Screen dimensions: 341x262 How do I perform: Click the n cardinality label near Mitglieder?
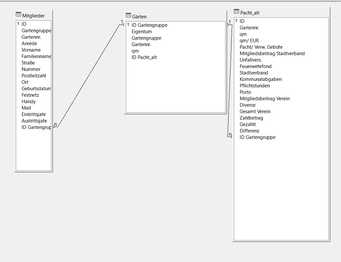55,124
